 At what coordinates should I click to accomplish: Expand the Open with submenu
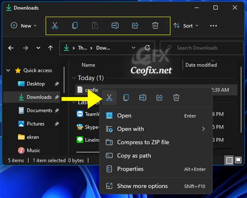click(x=156, y=129)
